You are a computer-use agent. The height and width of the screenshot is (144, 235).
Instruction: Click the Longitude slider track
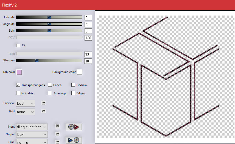point(49,24)
